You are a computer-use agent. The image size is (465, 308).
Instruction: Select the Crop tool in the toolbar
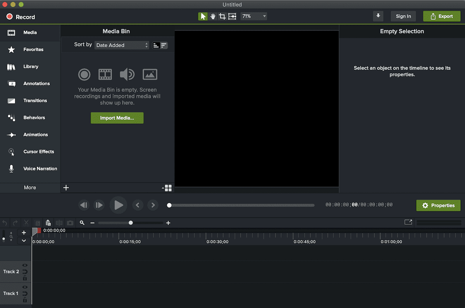click(x=222, y=16)
